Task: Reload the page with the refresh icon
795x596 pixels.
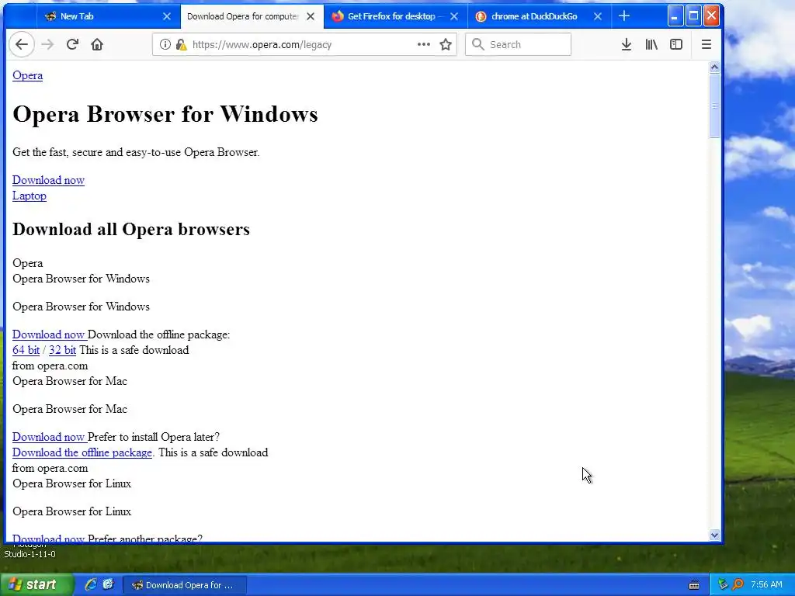Action: [72, 44]
